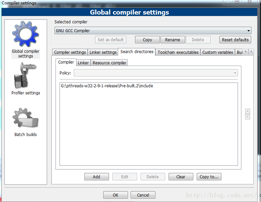Open the Global compiler settings gear icon
The height and width of the screenshot is (202, 261).
(25, 34)
